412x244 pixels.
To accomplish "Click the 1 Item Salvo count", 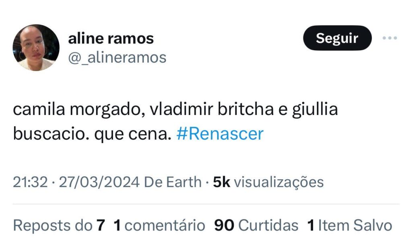I will point(350,226).
